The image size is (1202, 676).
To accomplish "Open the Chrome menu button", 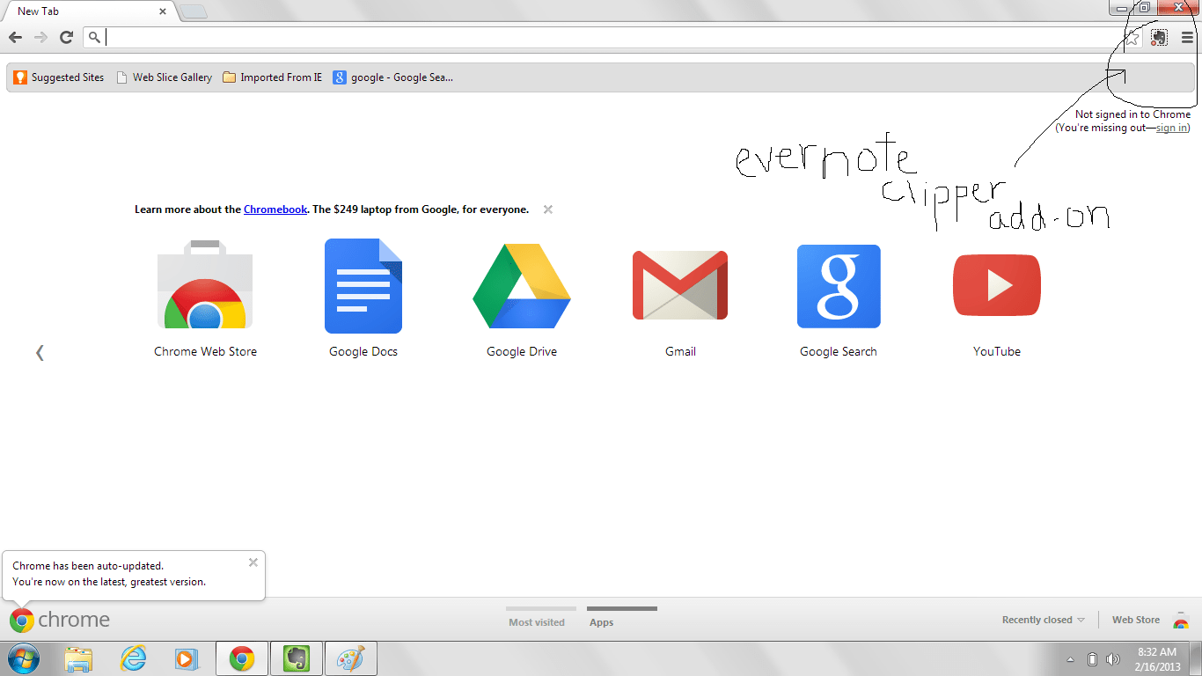I will 1187,38.
